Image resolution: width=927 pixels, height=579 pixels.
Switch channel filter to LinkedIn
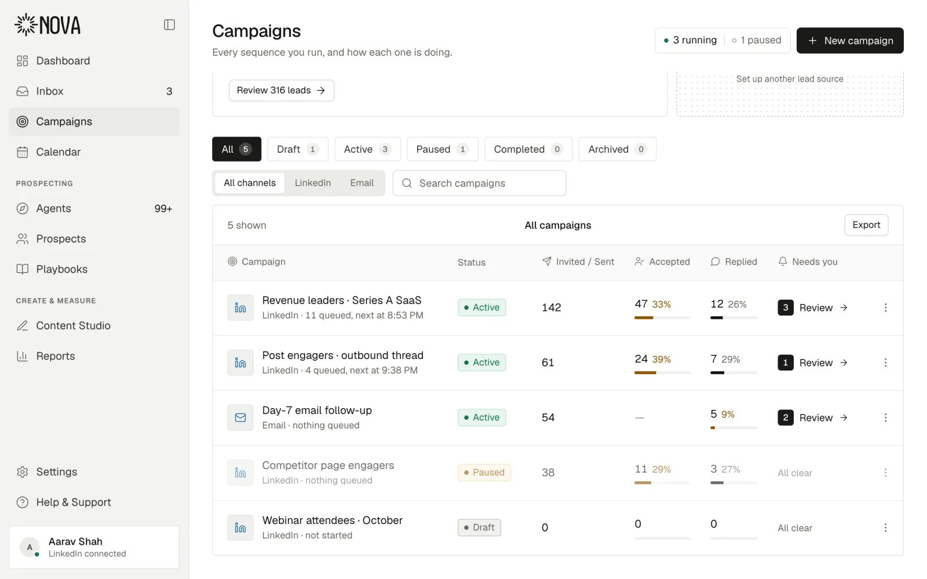pyautogui.click(x=313, y=183)
